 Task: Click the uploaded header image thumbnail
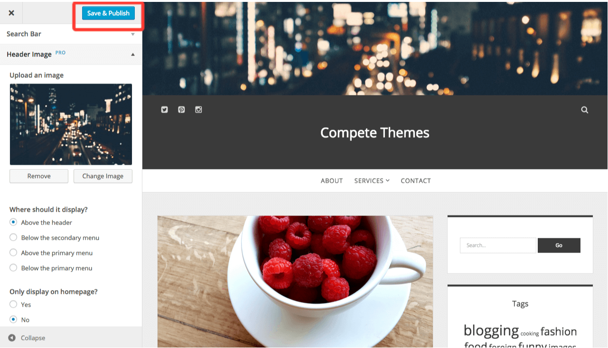click(71, 124)
